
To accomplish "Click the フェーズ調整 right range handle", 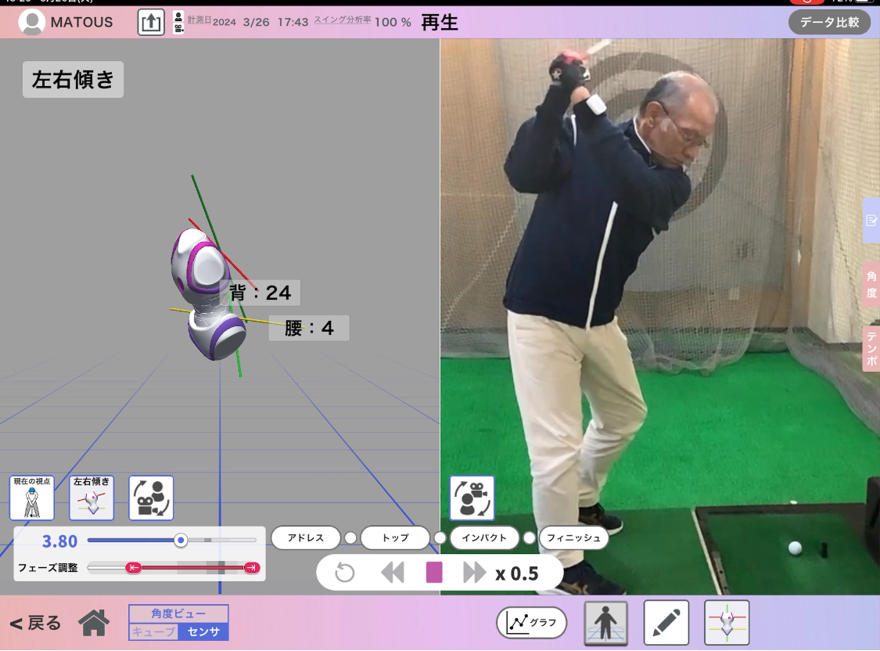I will click(x=252, y=568).
